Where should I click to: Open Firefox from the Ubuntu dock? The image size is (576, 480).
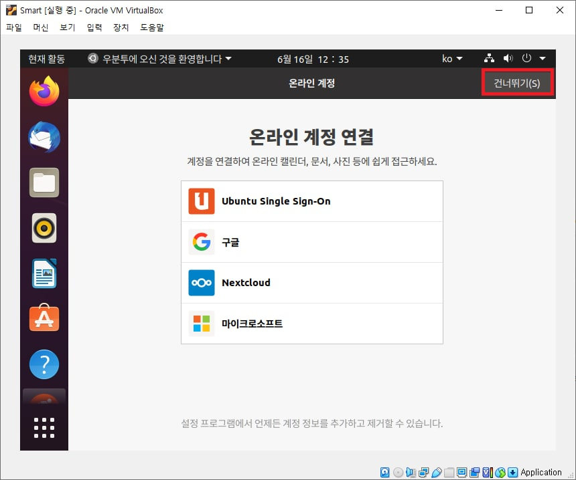coord(44,91)
